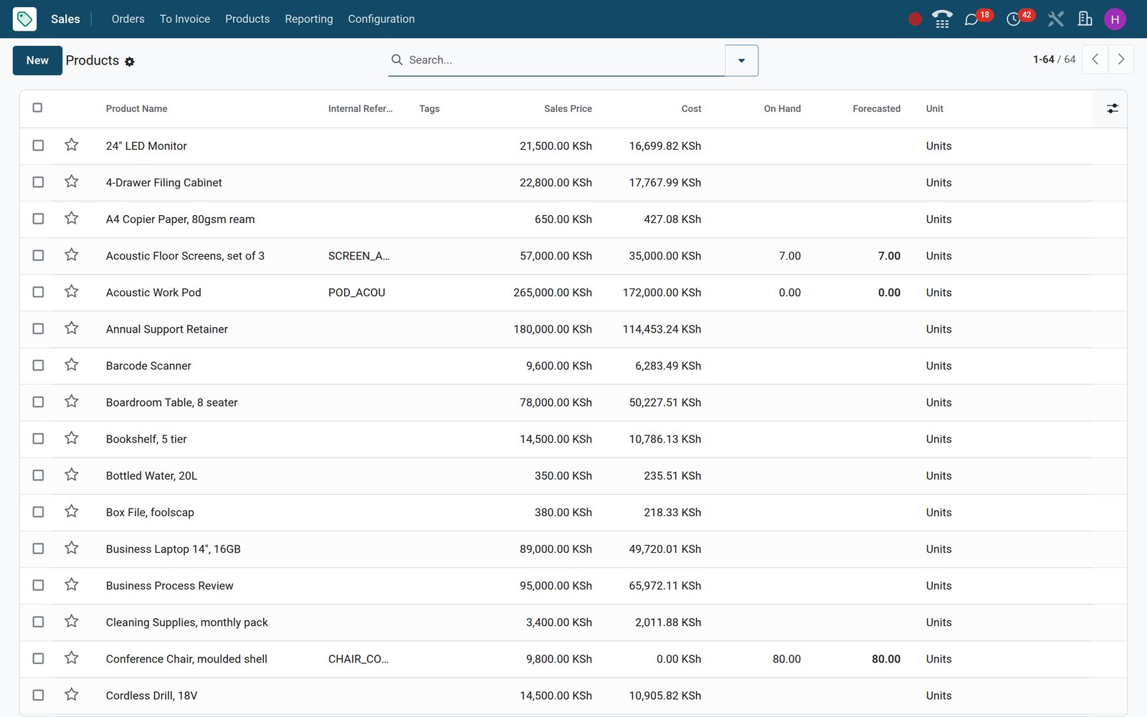Image resolution: width=1147 pixels, height=717 pixels.
Task: Open the Configuration menu
Action: tap(381, 19)
